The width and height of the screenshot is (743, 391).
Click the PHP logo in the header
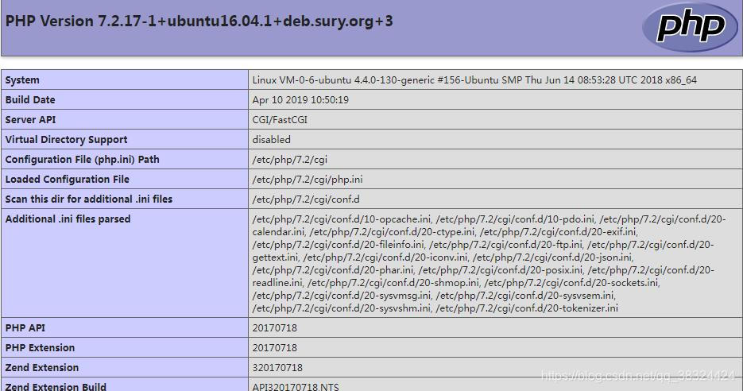691,28
